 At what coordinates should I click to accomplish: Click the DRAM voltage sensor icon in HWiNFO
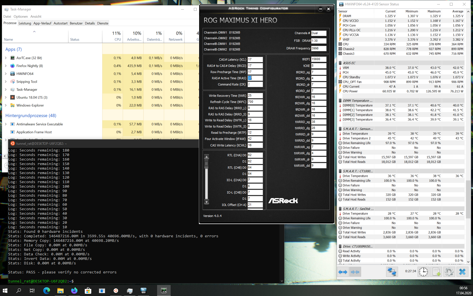(x=340, y=16)
